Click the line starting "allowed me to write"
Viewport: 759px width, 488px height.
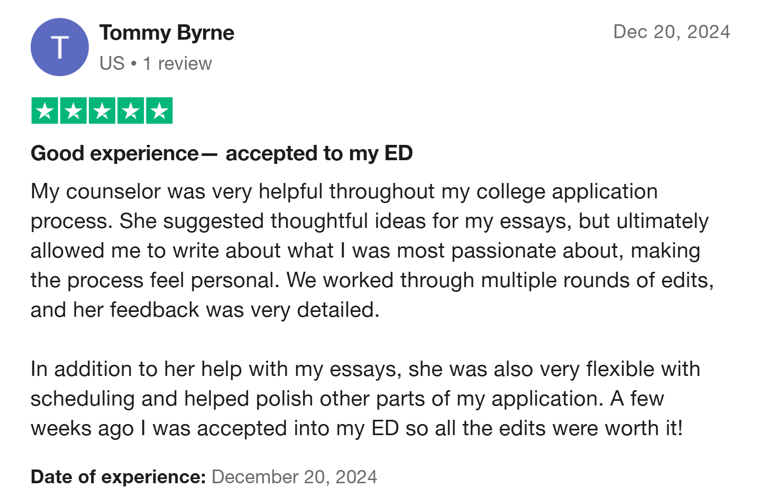[x=365, y=251]
